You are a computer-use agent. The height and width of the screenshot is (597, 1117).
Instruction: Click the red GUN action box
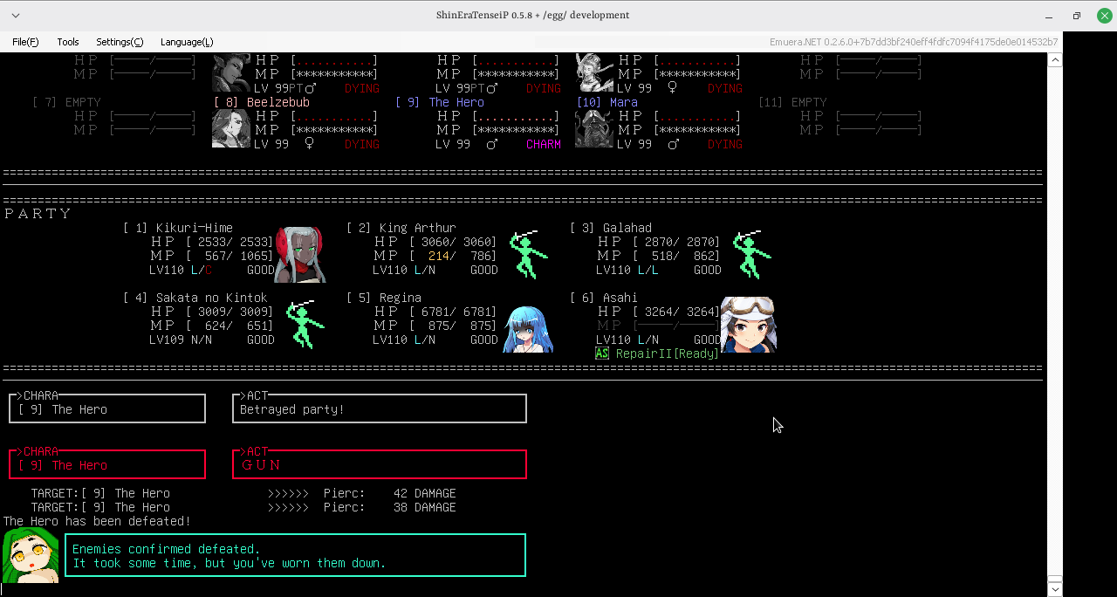click(380, 464)
